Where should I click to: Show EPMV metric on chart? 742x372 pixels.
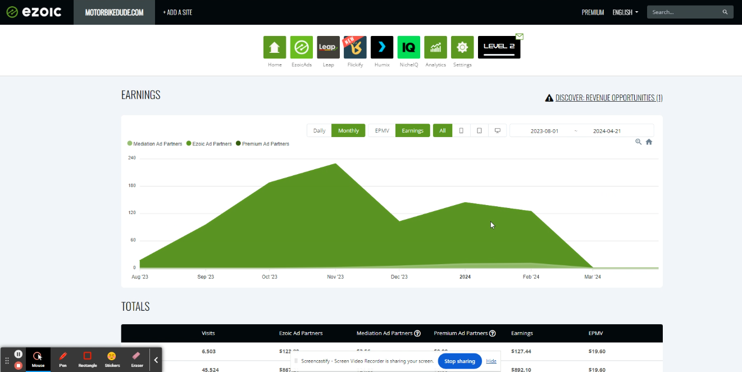click(x=382, y=130)
